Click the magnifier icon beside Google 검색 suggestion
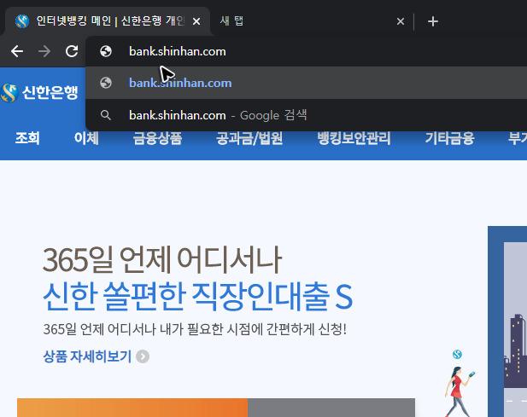 (x=106, y=115)
